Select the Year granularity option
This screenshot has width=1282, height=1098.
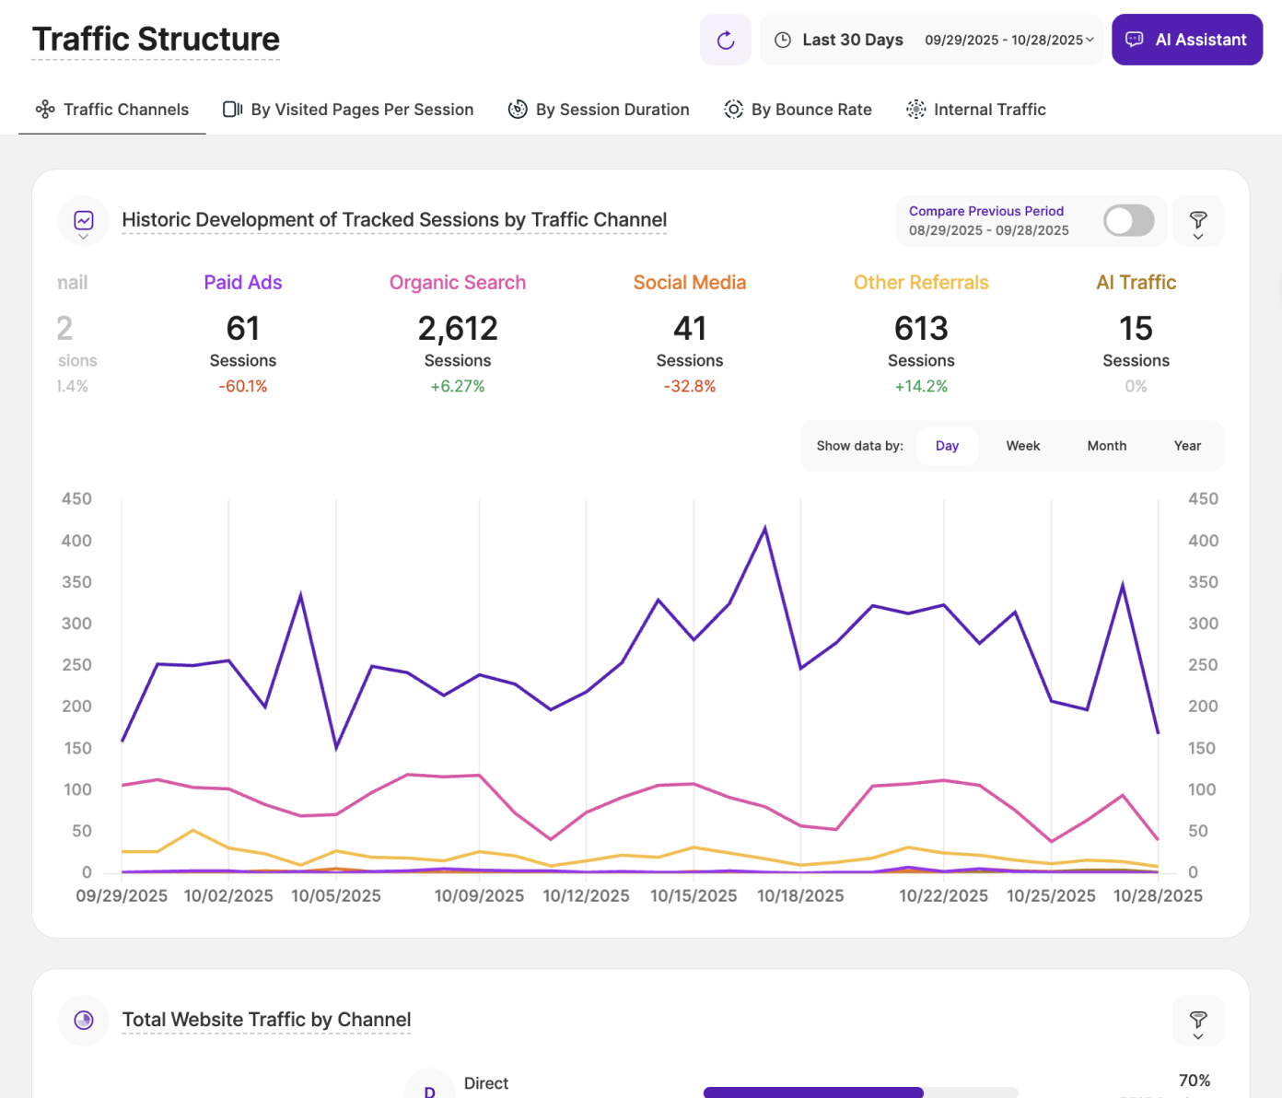coord(1187,445)
